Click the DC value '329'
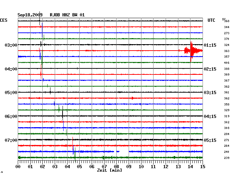Image resolution: width=231 pixels, height=176 pixels. (227, 110)
